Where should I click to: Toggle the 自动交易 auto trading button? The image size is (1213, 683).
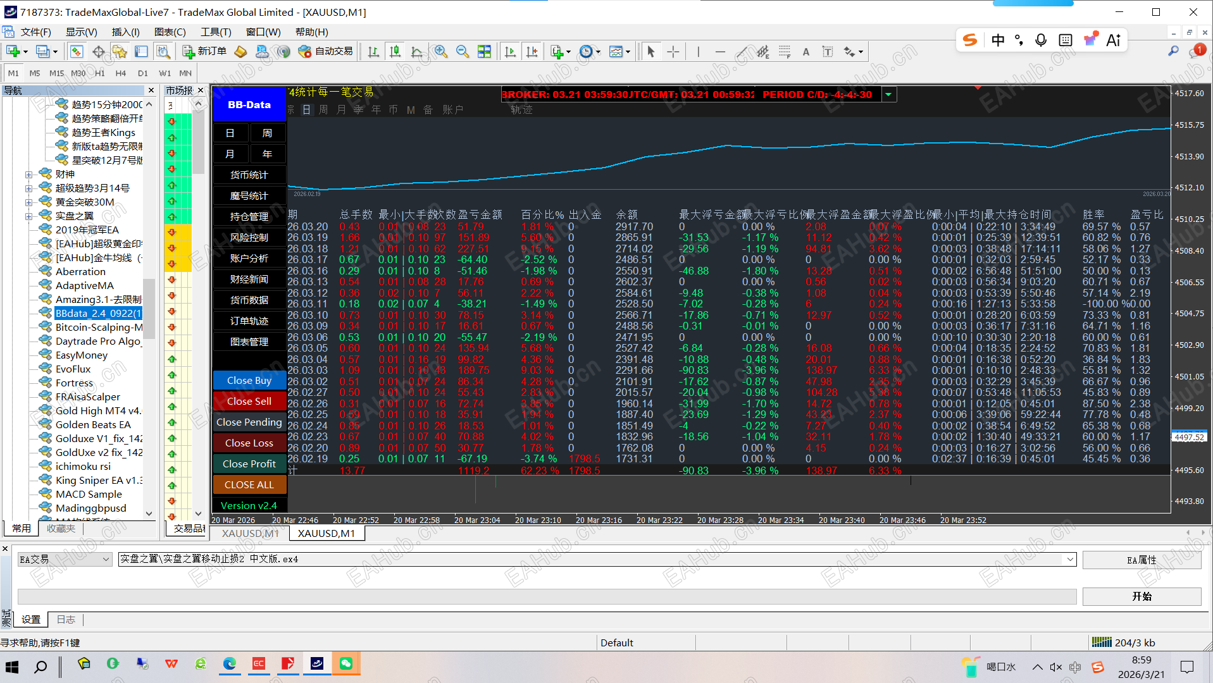click(325, 52)
